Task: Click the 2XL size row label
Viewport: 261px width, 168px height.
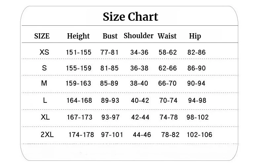Action: point(47,134)
